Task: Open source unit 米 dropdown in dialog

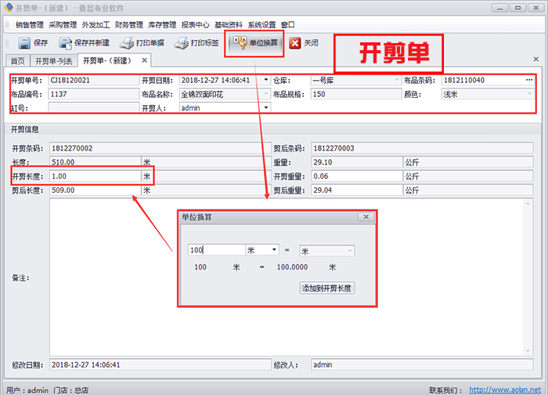Action: tap(274, 250)
